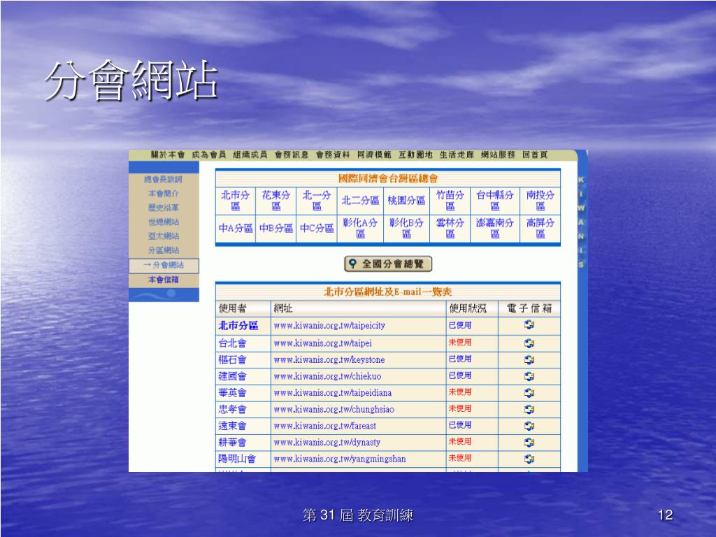Image resolution: width=716 pixels, height=537 pixels.
Task: Visit www.kiwanis.org.tw/chiekuo link
Action: pos(327,376)
